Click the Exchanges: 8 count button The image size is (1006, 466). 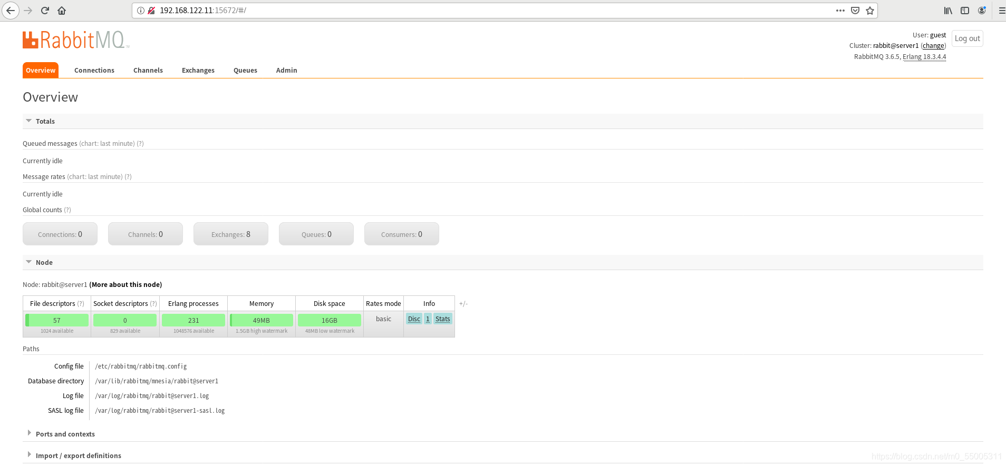click(x=231, y=234)
